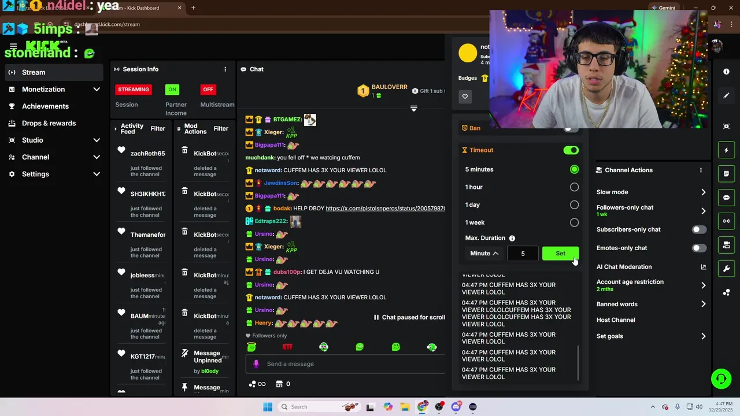The image size is (740, 416).
Task: Click the microphone icon in message box
Action: (256, 364)
